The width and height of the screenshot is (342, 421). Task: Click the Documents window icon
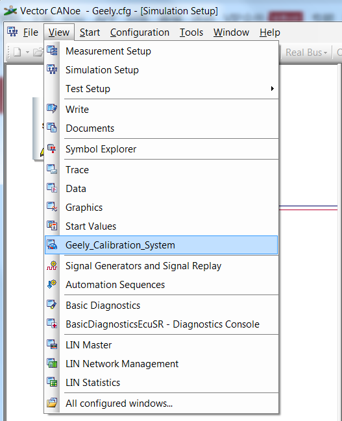(x=52, y=128)
